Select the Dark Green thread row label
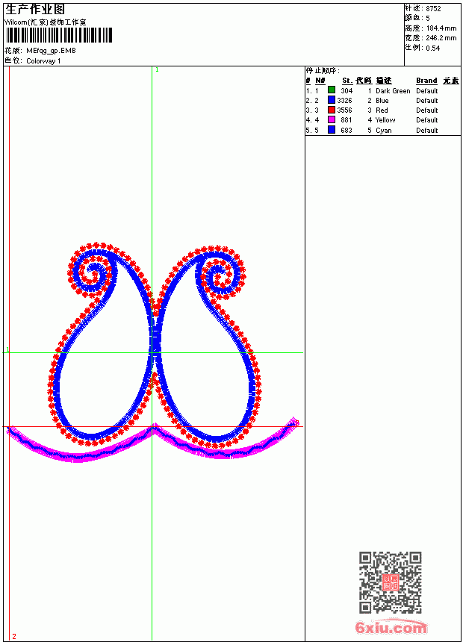The height and width of the screenshot is (642, 463). click(393, 90)
